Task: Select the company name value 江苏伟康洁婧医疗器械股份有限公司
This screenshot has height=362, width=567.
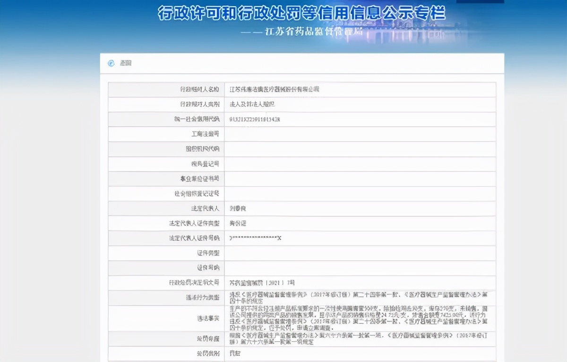Action: pyautogui.click(x=275, y=89)
